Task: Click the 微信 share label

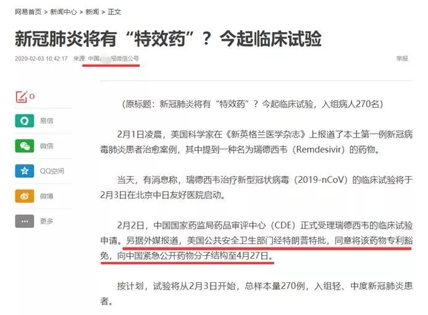Action: (x=47, y=146)
